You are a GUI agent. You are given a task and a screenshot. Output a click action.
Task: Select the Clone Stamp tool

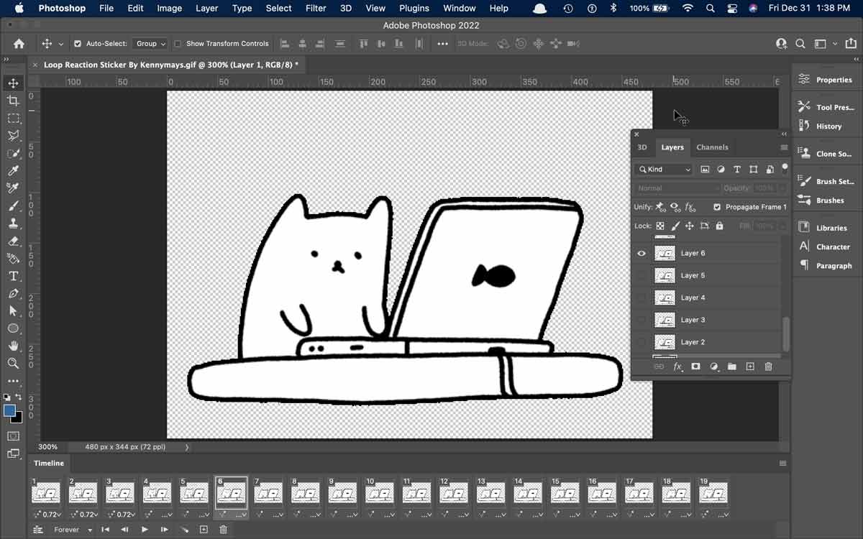click(x=13, y=224)
